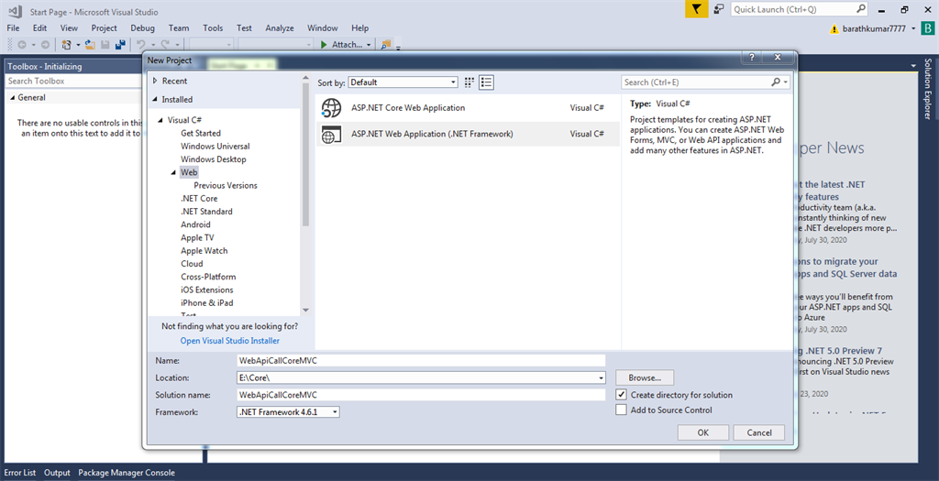
Task: Close the New Project dialog
Action: 778,58
